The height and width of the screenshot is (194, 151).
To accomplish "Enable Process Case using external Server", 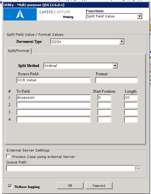I will point(8,156).
